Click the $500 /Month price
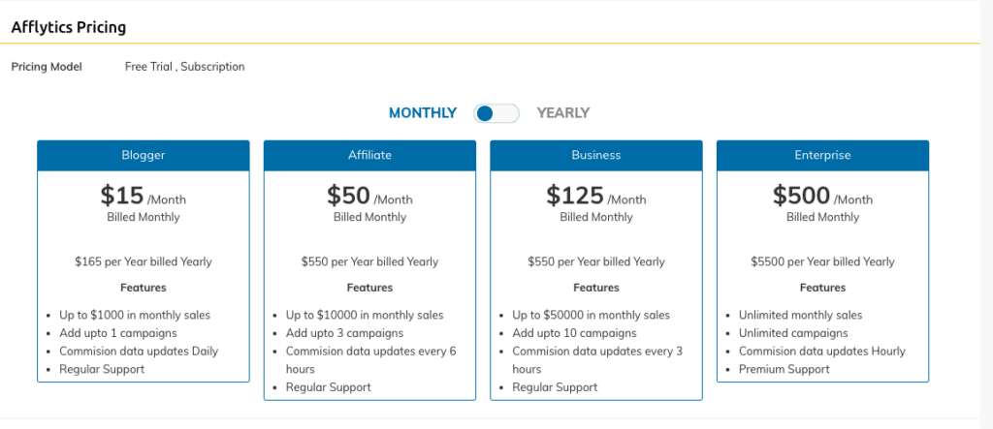 click(x=822, y=196)
